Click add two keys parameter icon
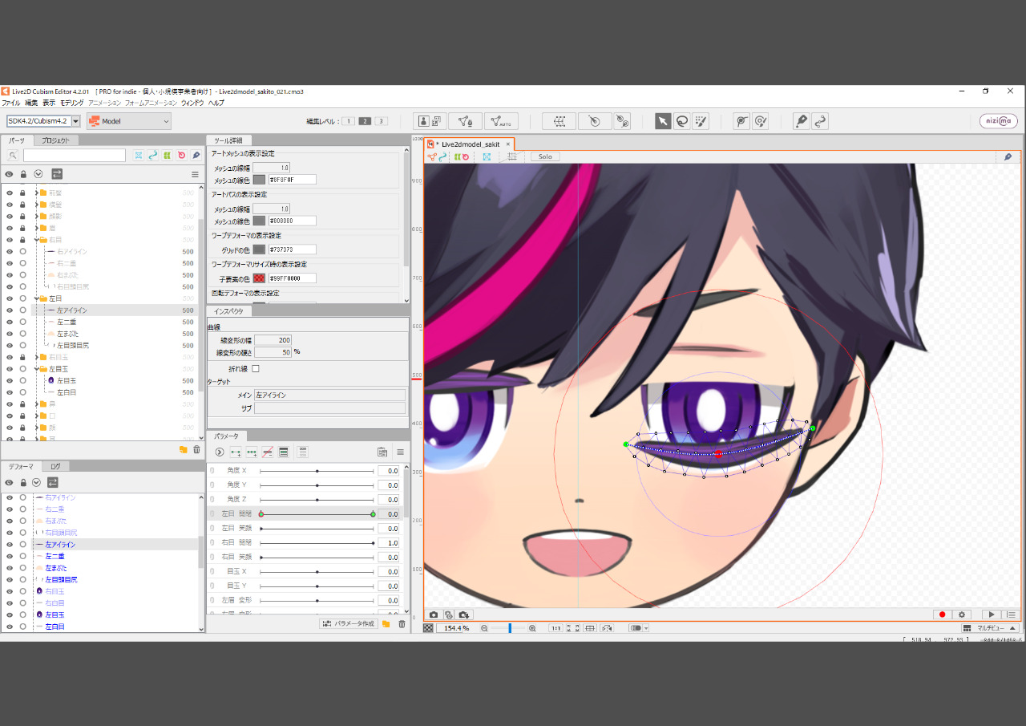This screenshot has height=726, width=1026. click(236, 452)
